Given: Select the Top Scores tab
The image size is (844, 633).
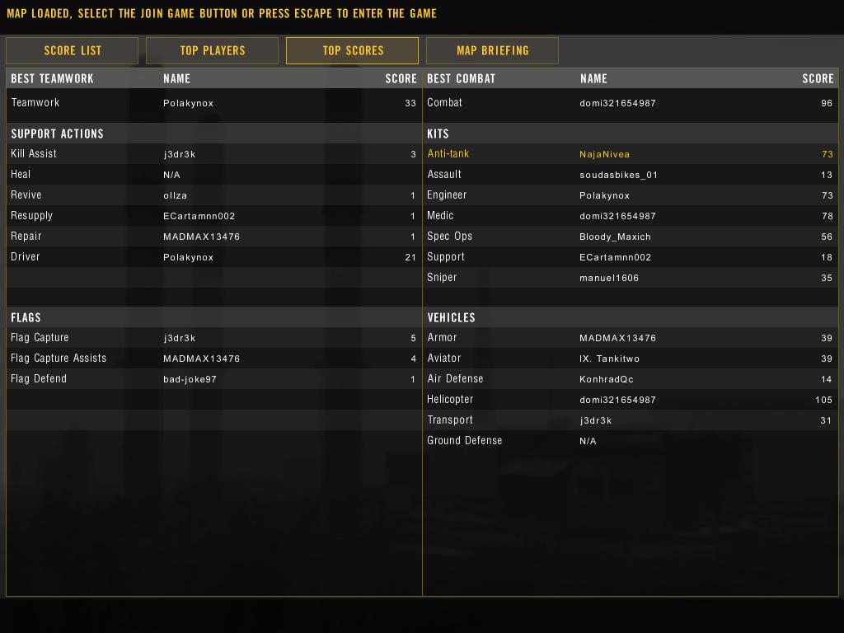Looking at the screenshot, I should (x=353, y=50).
